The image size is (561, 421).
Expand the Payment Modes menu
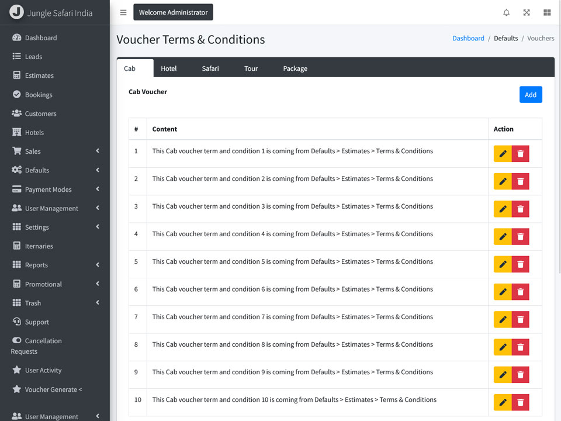tap(55, 189)
